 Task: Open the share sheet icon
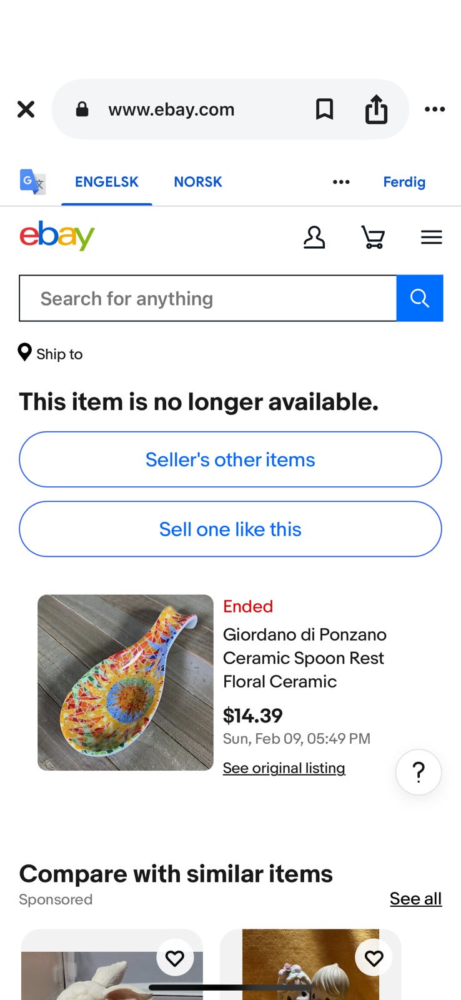coord(376,109)
